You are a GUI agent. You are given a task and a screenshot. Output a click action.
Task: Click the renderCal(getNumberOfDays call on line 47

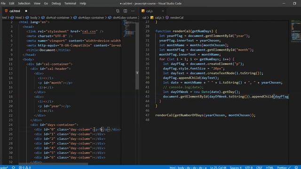pos(206,115)
